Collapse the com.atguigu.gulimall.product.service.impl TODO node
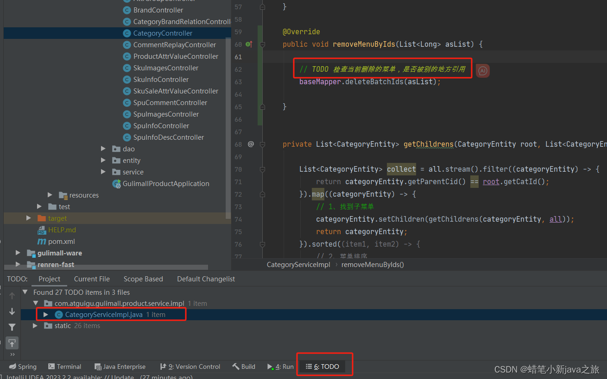 click(35, 304)
